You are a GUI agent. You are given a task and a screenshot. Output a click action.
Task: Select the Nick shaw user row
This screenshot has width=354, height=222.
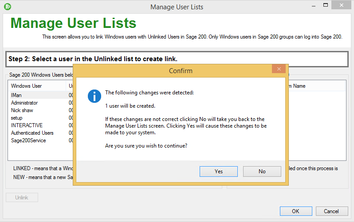coord(22,110)
